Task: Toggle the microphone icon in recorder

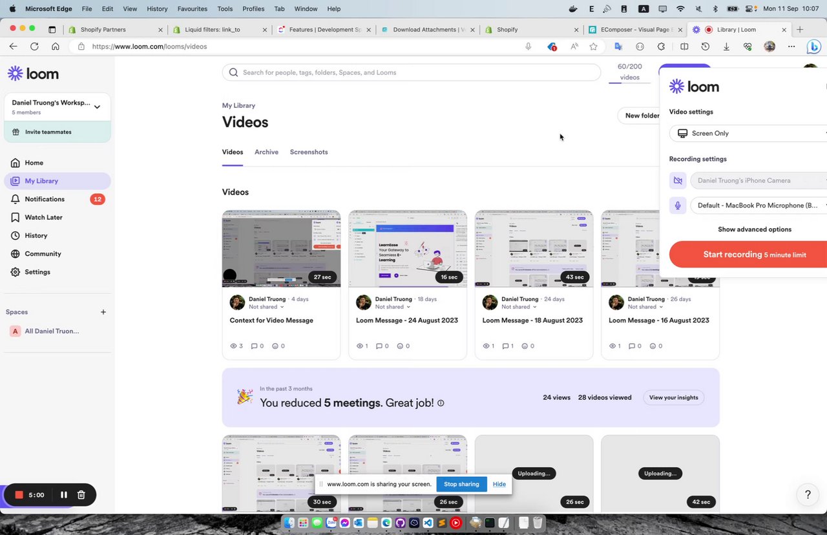Action: coord(678,205)
